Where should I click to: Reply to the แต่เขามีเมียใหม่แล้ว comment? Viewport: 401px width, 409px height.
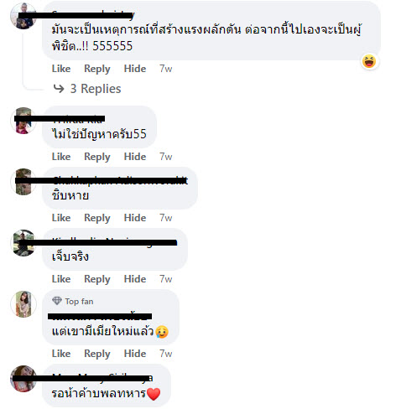click(97, 354)
